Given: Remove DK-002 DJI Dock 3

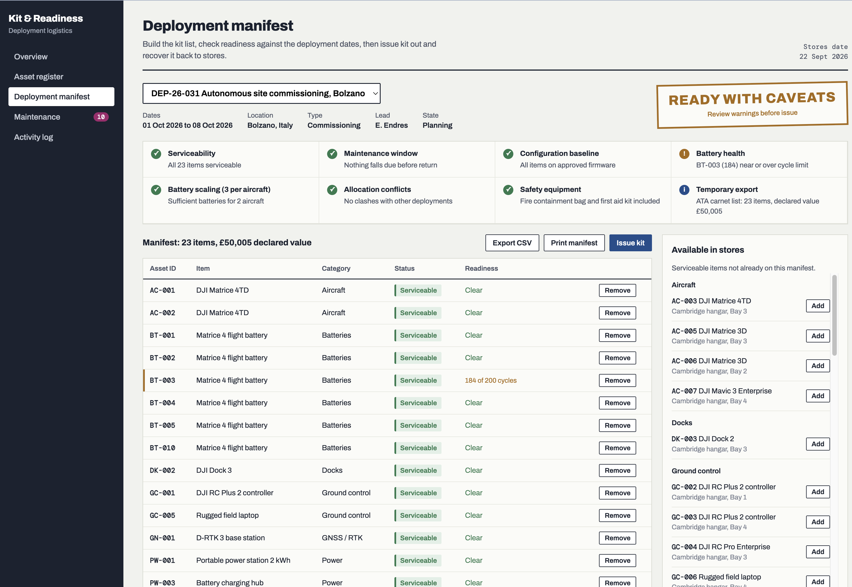Looking at the screenshot, I should click(x=617, y=471).
